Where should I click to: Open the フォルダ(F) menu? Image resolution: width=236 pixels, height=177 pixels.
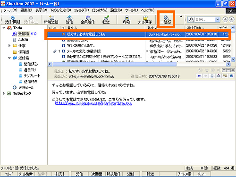(x=81, y=10)
